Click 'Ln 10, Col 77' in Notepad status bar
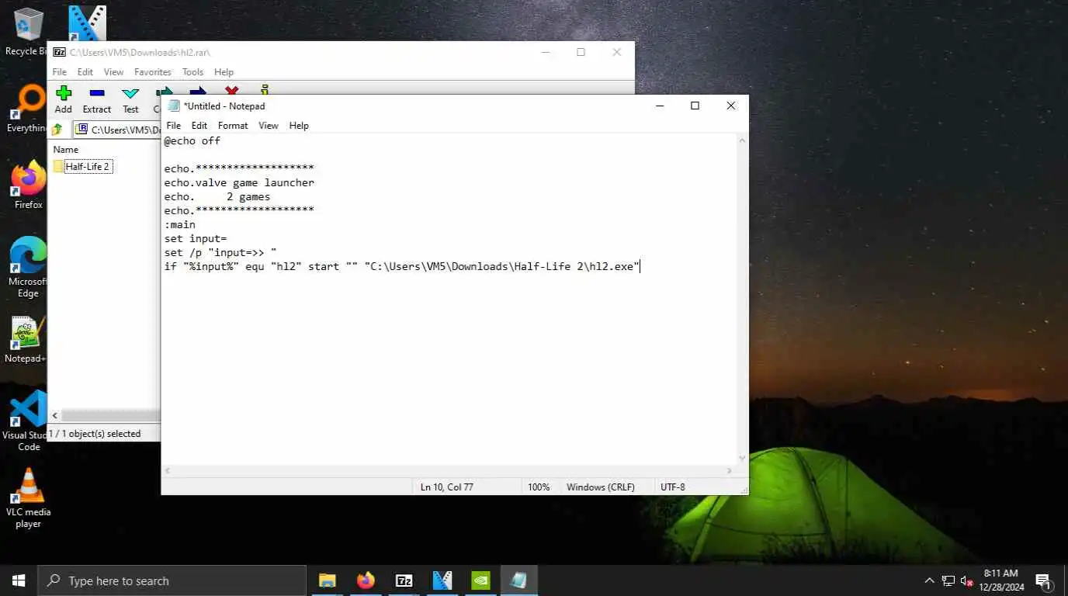The height and width of the screenshot is (596, 1068). tap(446, 487)
